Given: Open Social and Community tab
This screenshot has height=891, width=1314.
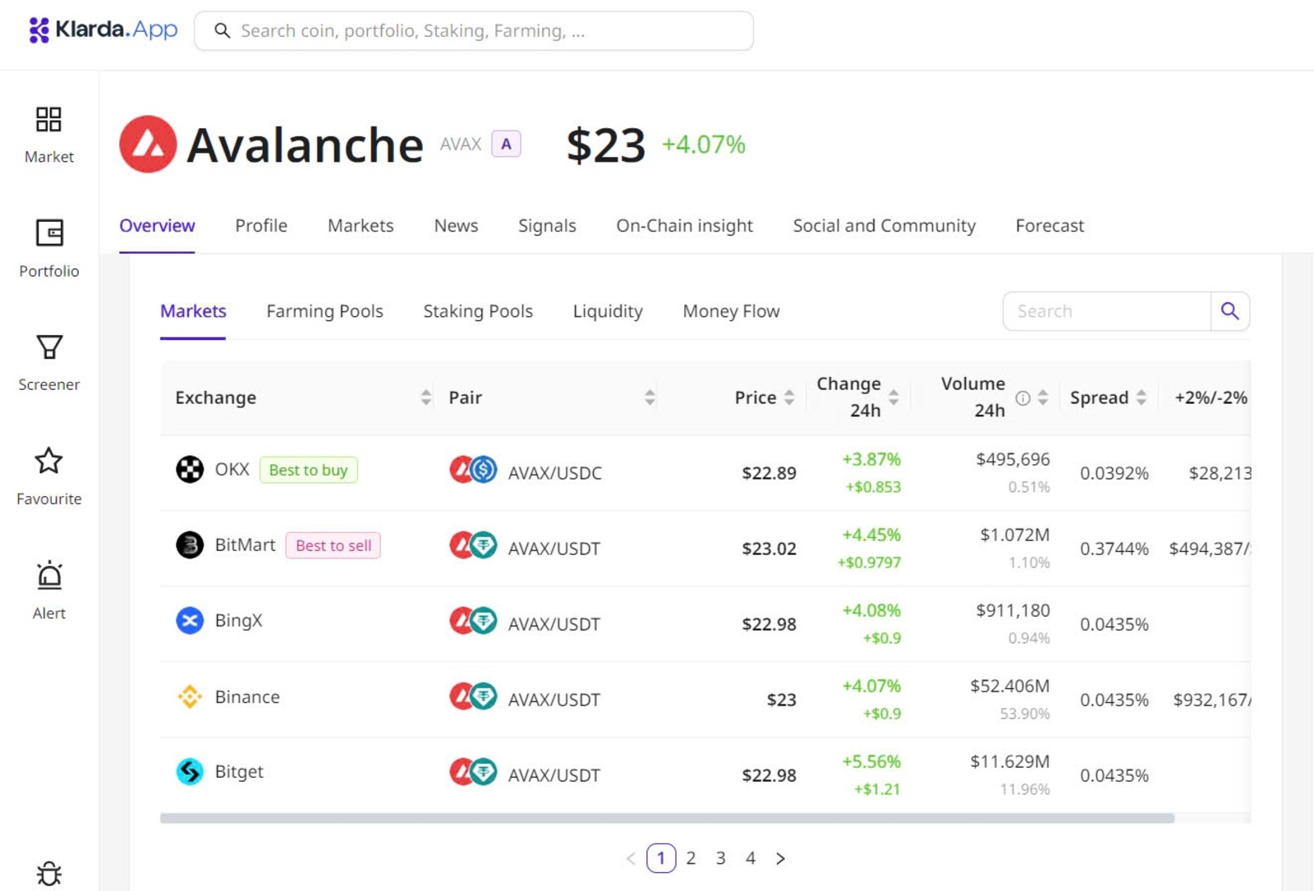Looking at the screenshot, I should tap(884, 226).
